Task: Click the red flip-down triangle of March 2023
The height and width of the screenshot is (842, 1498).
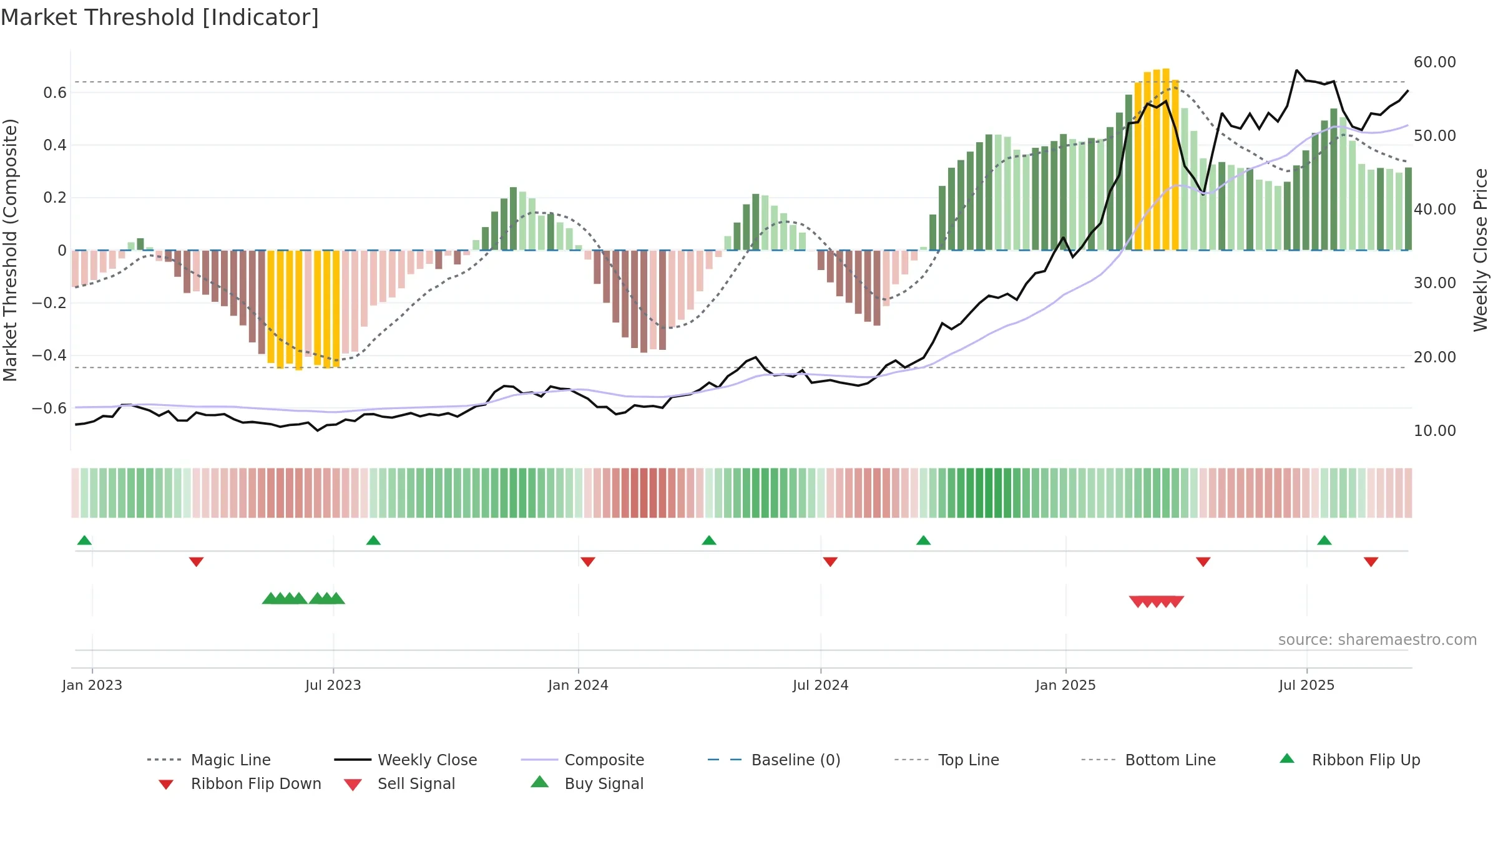Action: pyautogui.click(x=196, y=562)
